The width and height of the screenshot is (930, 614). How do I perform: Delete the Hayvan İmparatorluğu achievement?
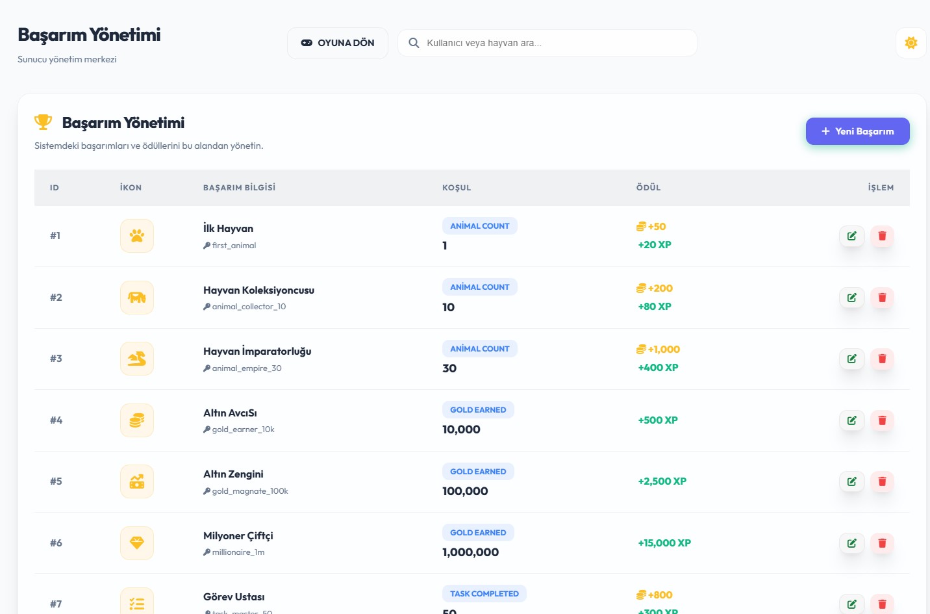[882, 359]
